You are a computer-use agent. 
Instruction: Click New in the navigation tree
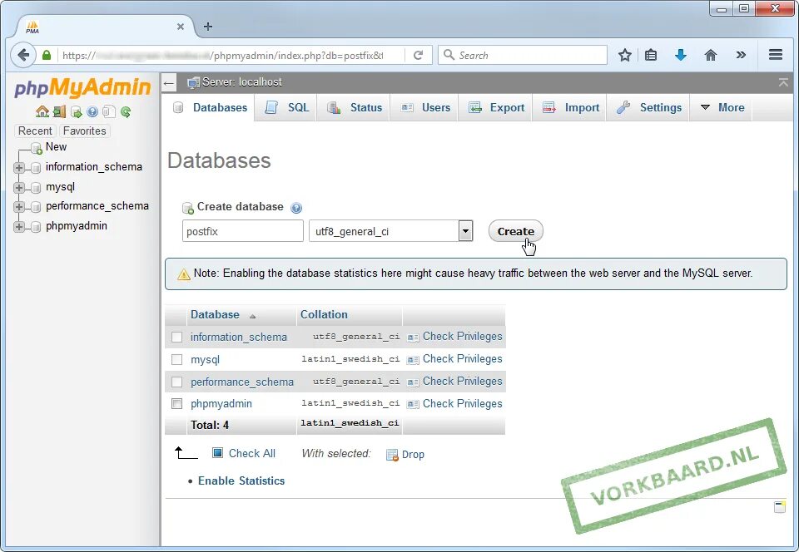tap(56, 147)
